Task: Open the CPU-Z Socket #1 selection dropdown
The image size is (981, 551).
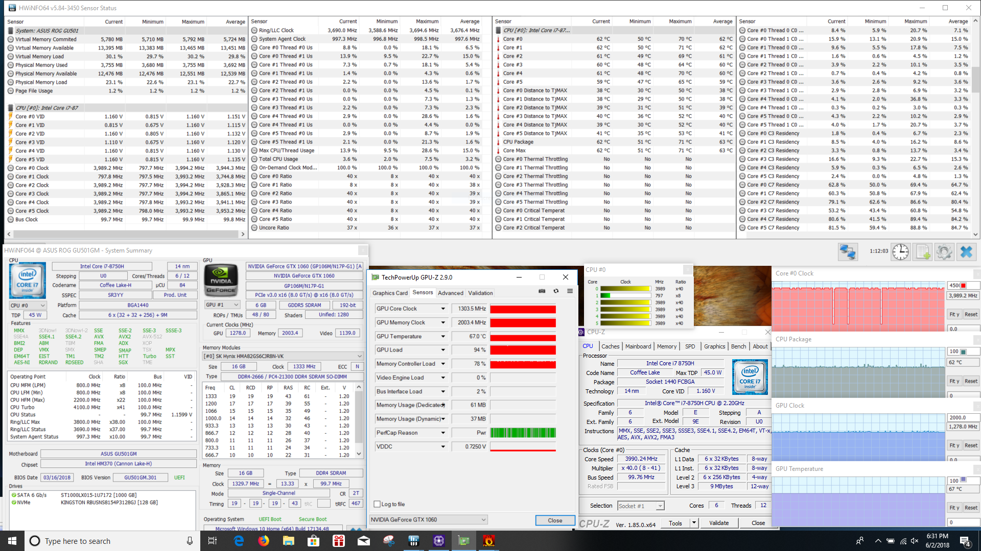Action: (640, 506)
